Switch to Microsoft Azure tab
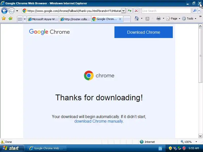The height and width of the screenshot is (152, 203). coord(43,19)
